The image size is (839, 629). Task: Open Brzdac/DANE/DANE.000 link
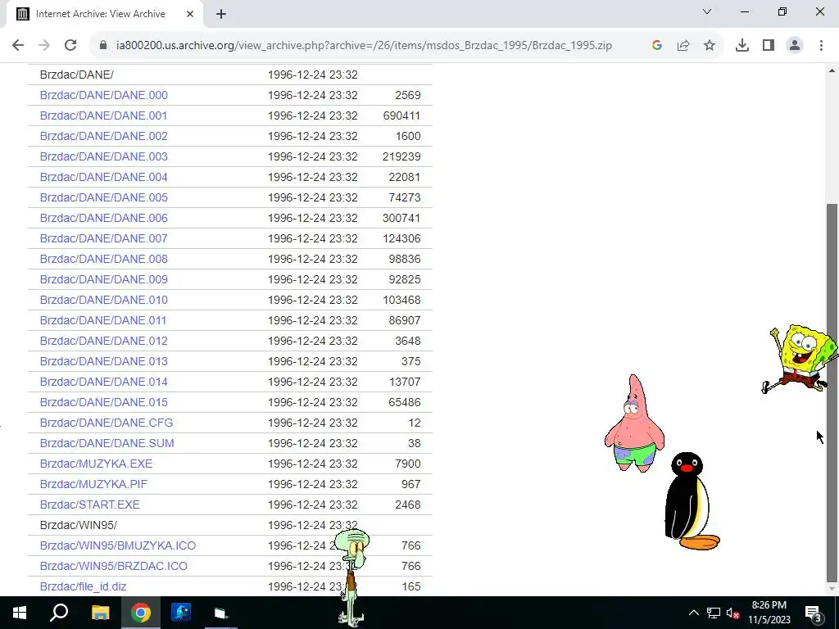[104, 95]
